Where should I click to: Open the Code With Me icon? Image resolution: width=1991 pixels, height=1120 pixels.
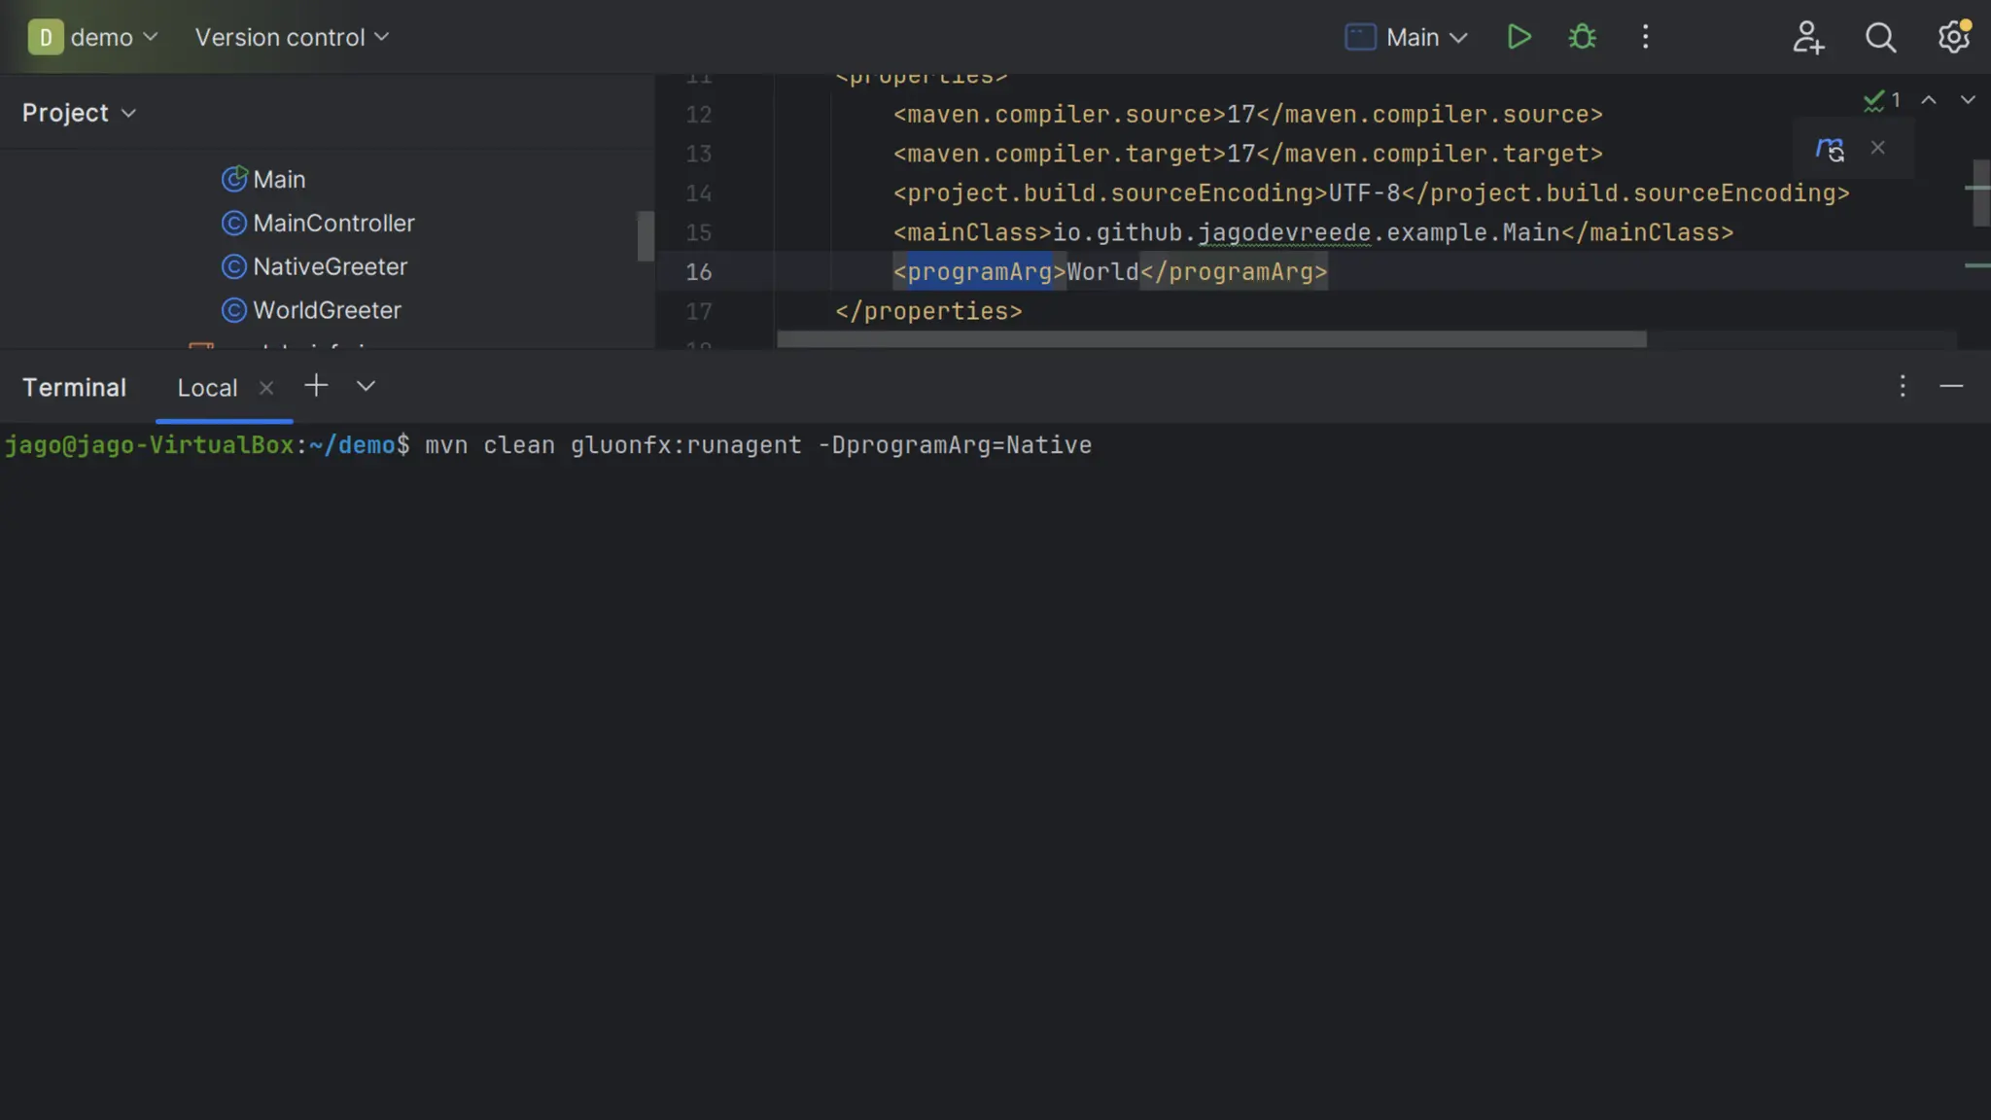(x=1808, y=37)
